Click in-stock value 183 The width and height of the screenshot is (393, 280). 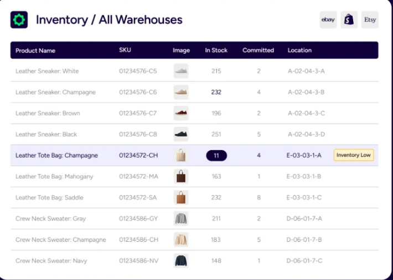(x=216, y=240)
